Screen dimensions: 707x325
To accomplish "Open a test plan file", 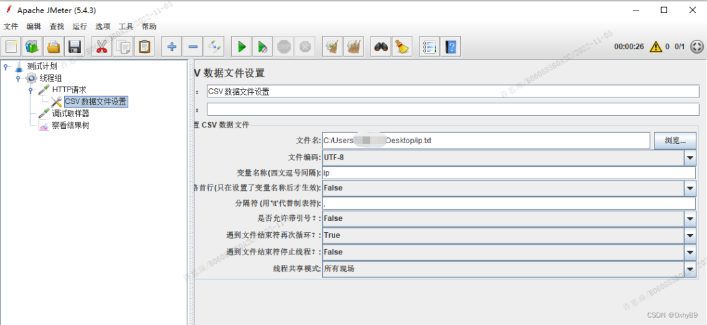I will [x=53, y=46].
